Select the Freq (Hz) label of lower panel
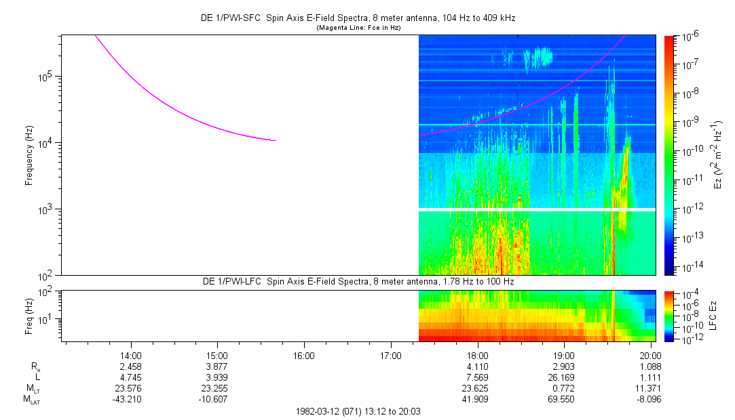The image size is (735, 420). click(x=29, y=316)
